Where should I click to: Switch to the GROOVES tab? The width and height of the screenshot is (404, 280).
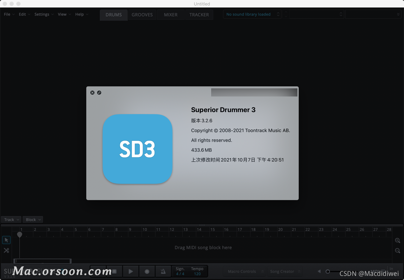point(142,15)
